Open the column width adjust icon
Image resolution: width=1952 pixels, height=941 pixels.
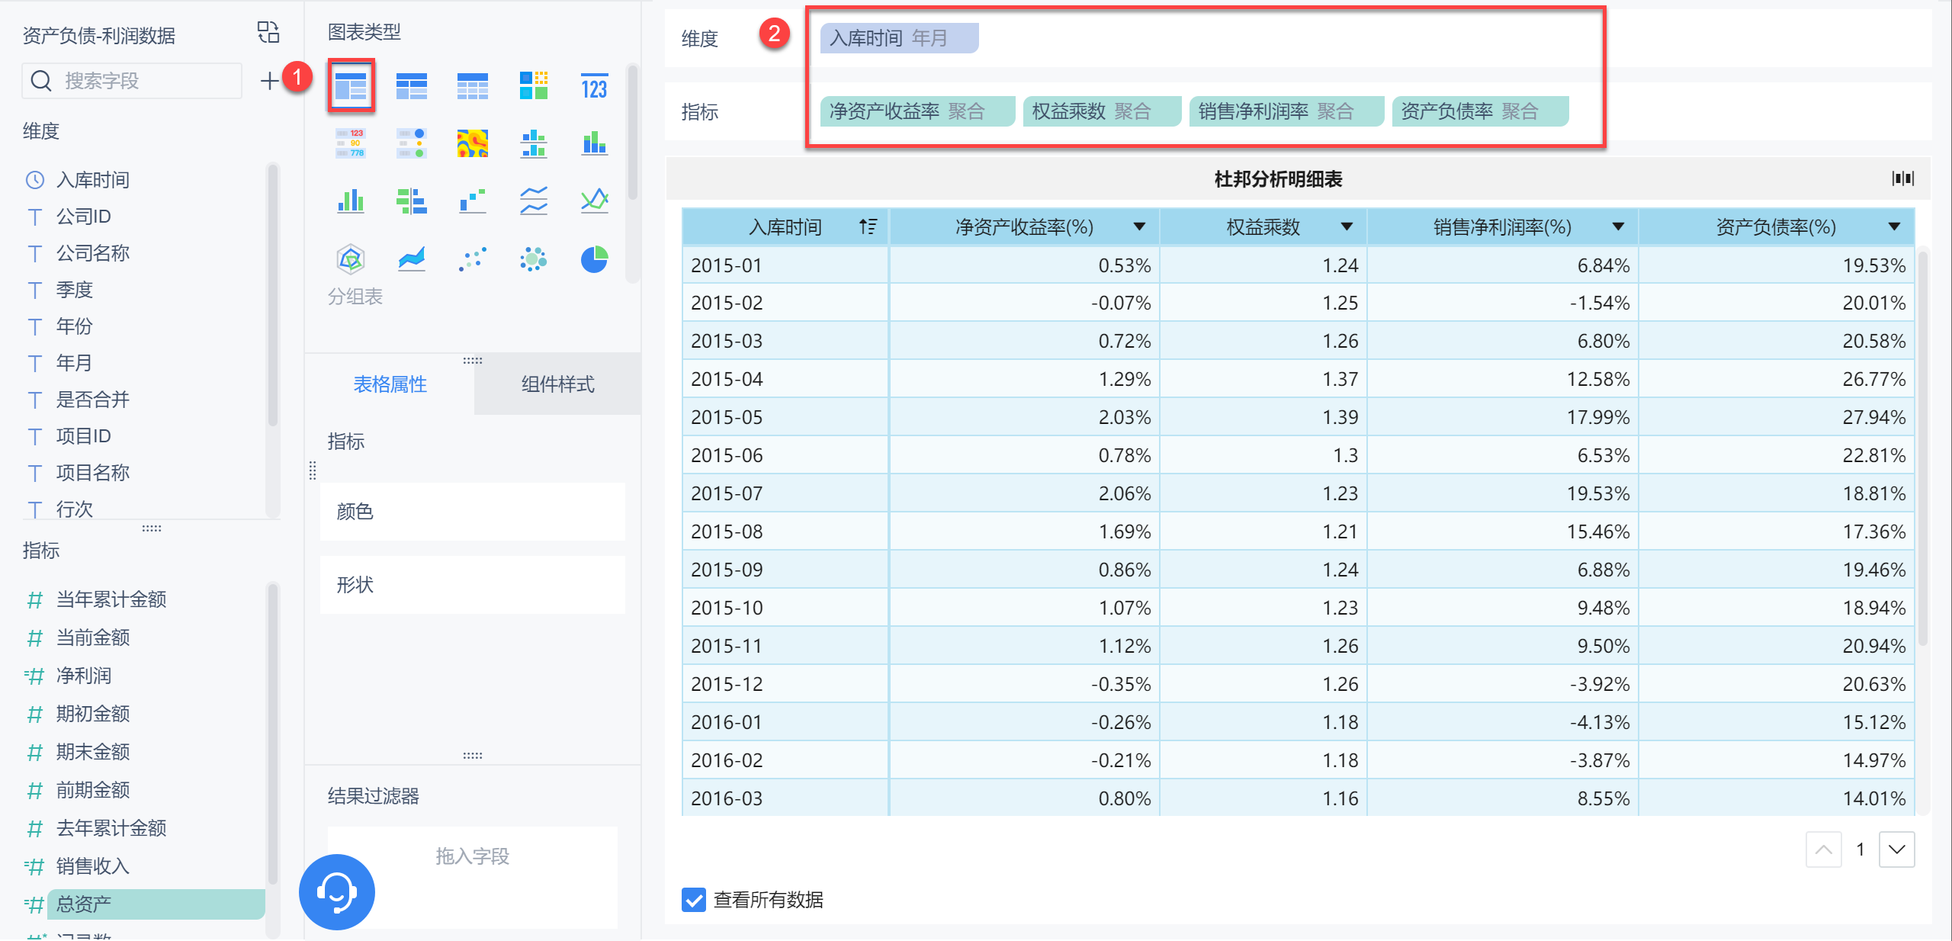click(1902, 178)
